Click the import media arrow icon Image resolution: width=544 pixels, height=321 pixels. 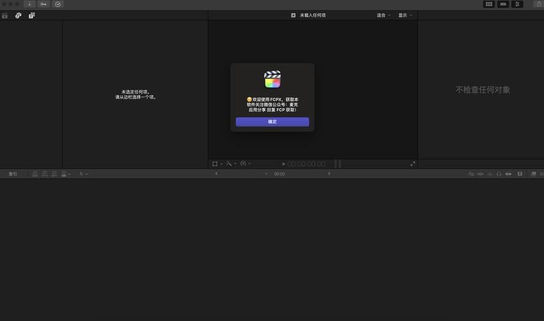[x=30, y=4]
